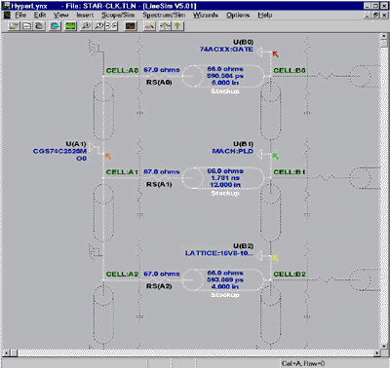Click the document icon left of File menu
Viewport: 390px width, 368px height.
(x=7, y=15)
